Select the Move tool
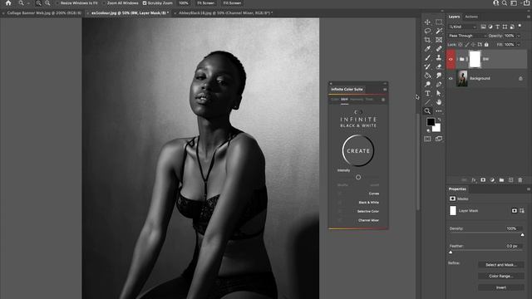 click(427, 22)
